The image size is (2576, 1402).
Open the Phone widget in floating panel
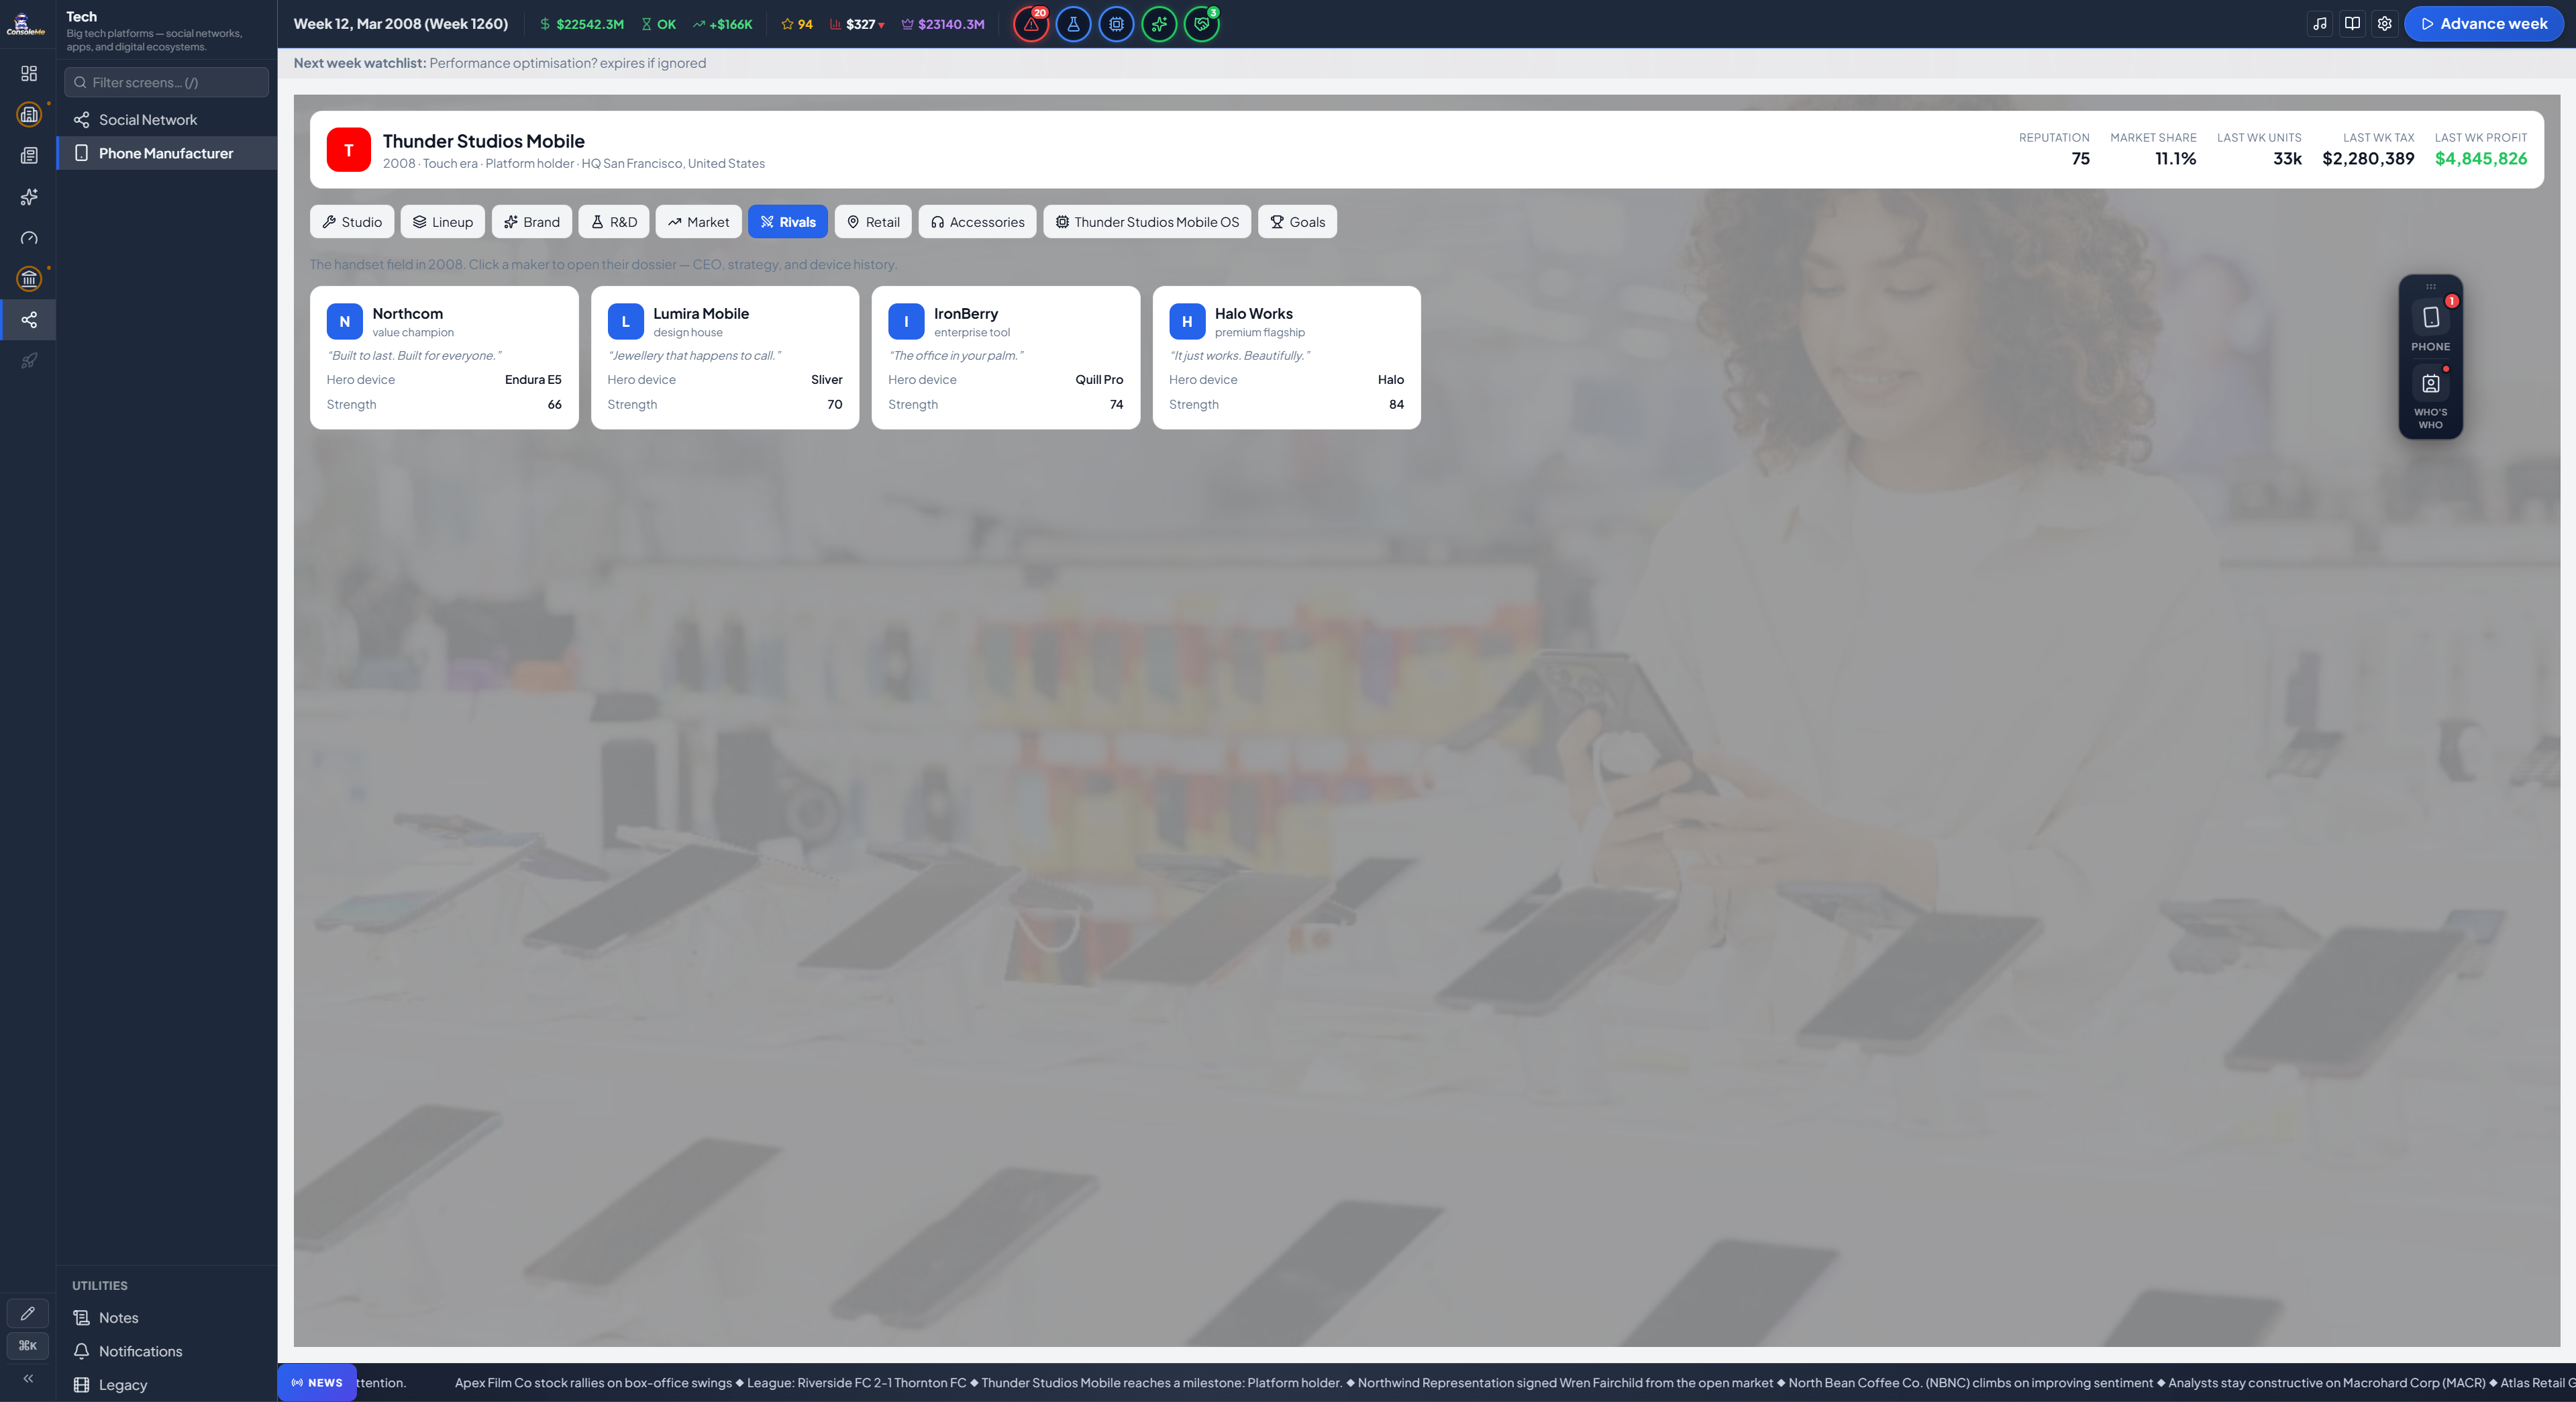(x=2431, y=327)
